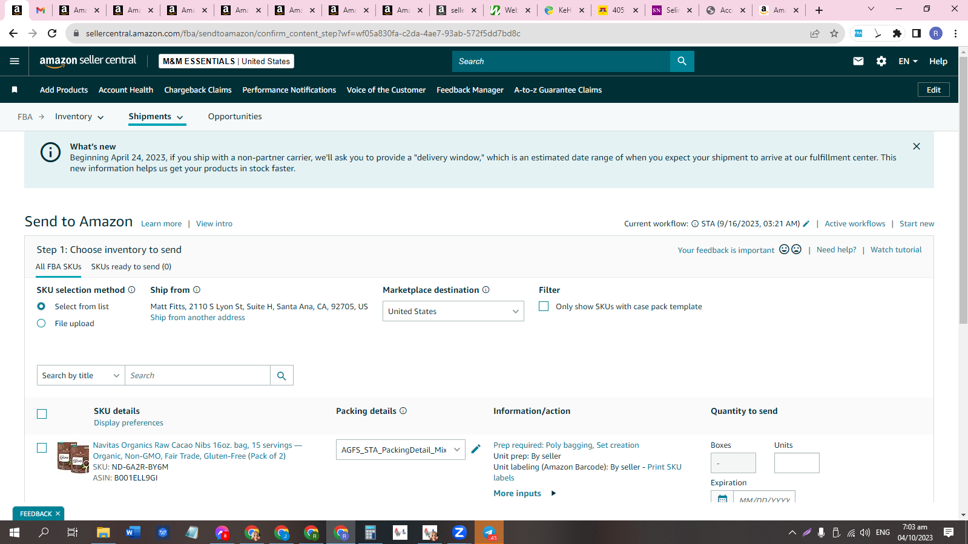Click the pencil to rename the current workflow
Viewport: 968px width, 544px height.
(x=806, y=223)
